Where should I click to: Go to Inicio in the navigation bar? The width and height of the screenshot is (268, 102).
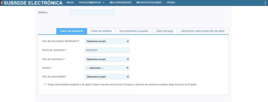70,3
